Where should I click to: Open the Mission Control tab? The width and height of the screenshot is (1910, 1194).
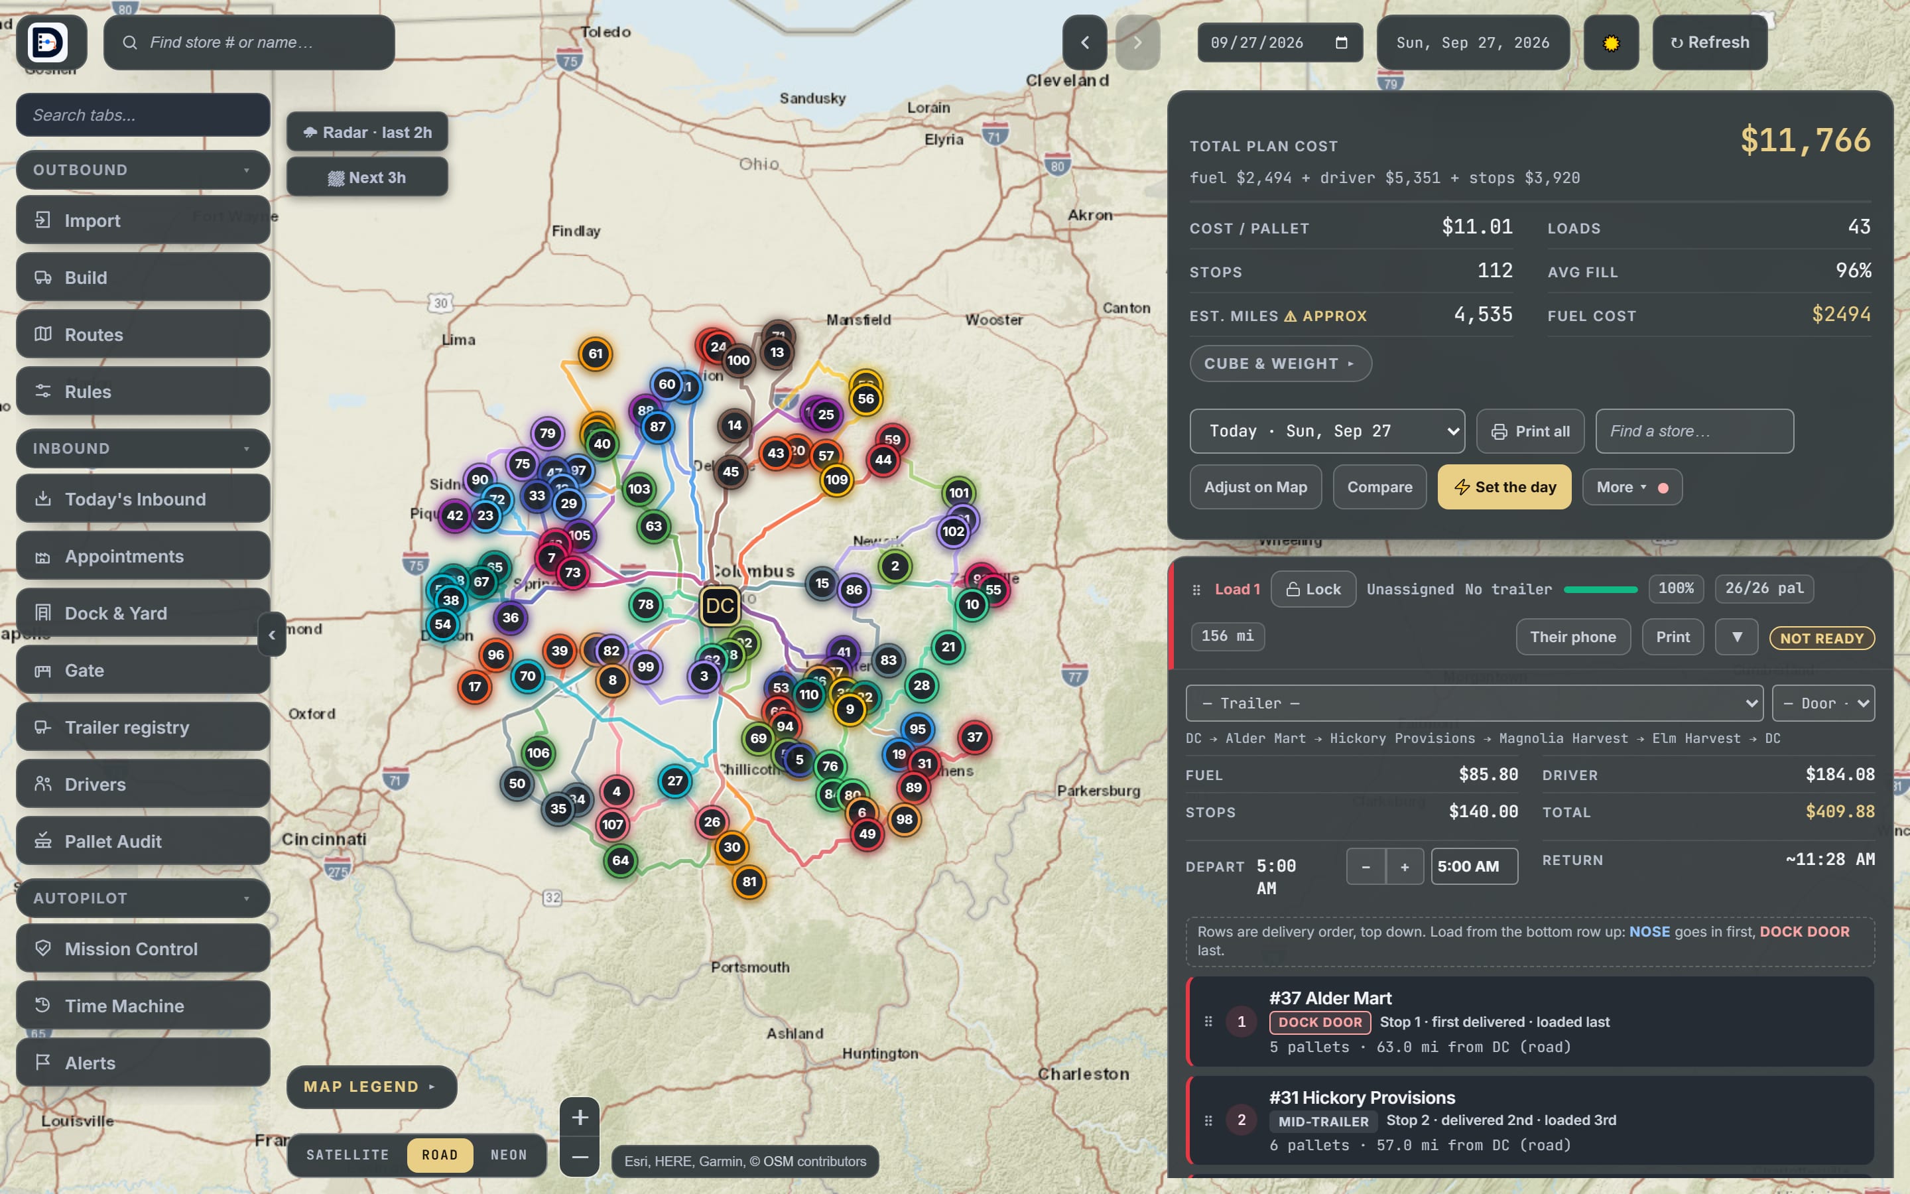(x=143, y=949)
